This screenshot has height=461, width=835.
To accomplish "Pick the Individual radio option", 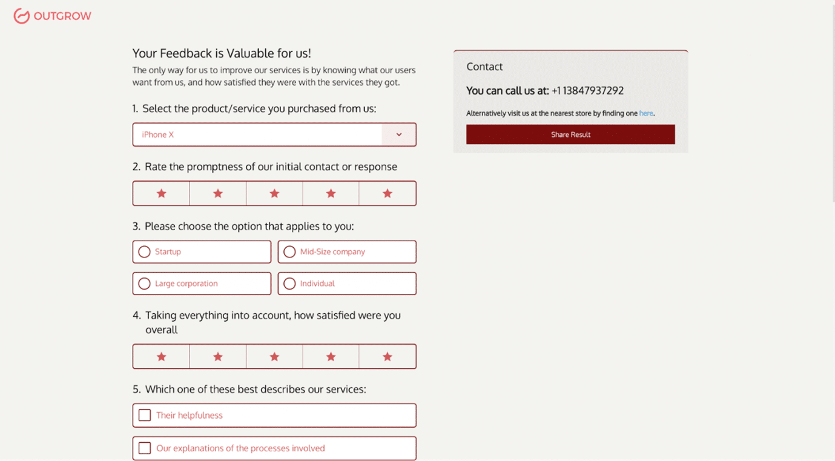I will point(289,284).
